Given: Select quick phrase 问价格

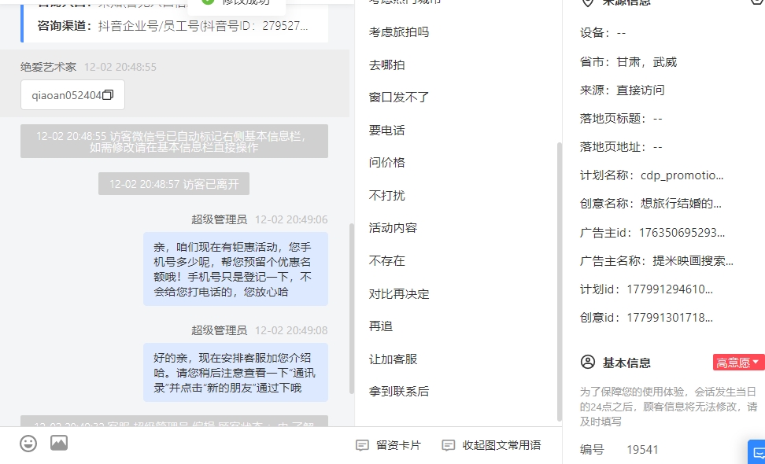Looking at the screenshot, I should click(387, 163).
